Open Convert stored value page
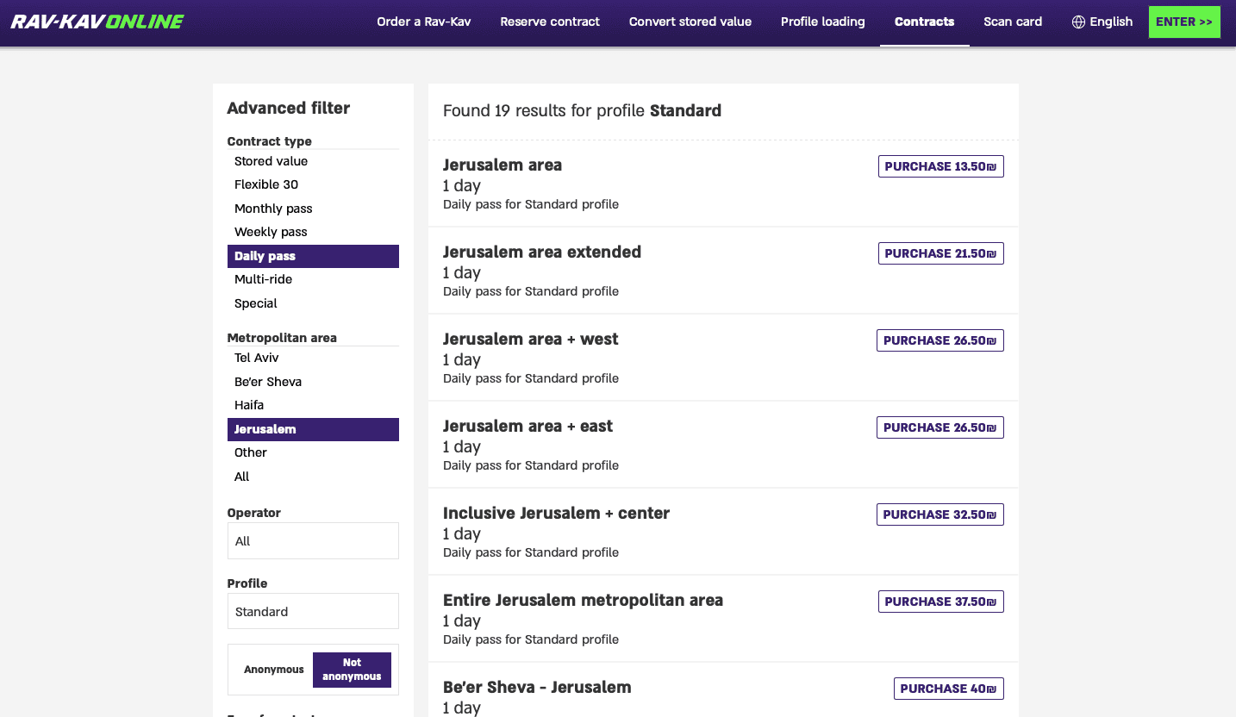This screenshot has width=1236, height=717. point(690,22)
